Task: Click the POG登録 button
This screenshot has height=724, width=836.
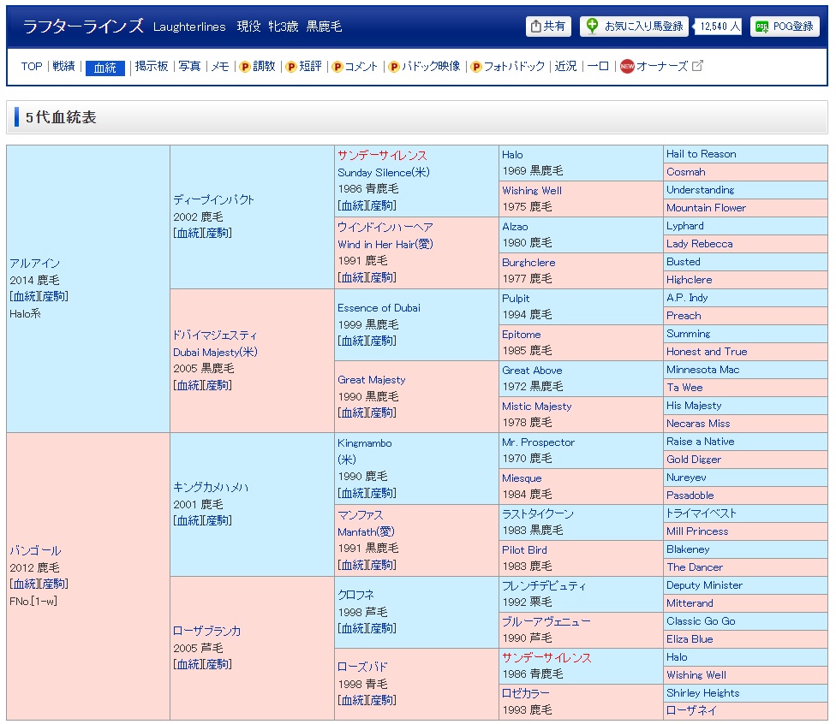Action: click(x=785, y=27)
